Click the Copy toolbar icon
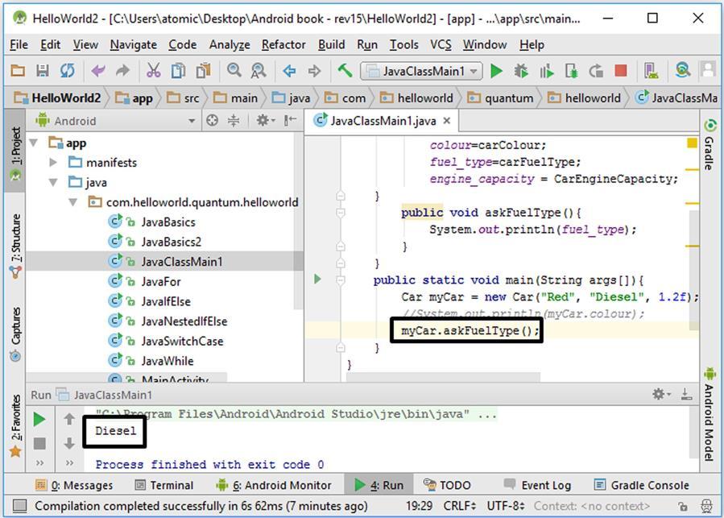 click(x=178, y=71)
